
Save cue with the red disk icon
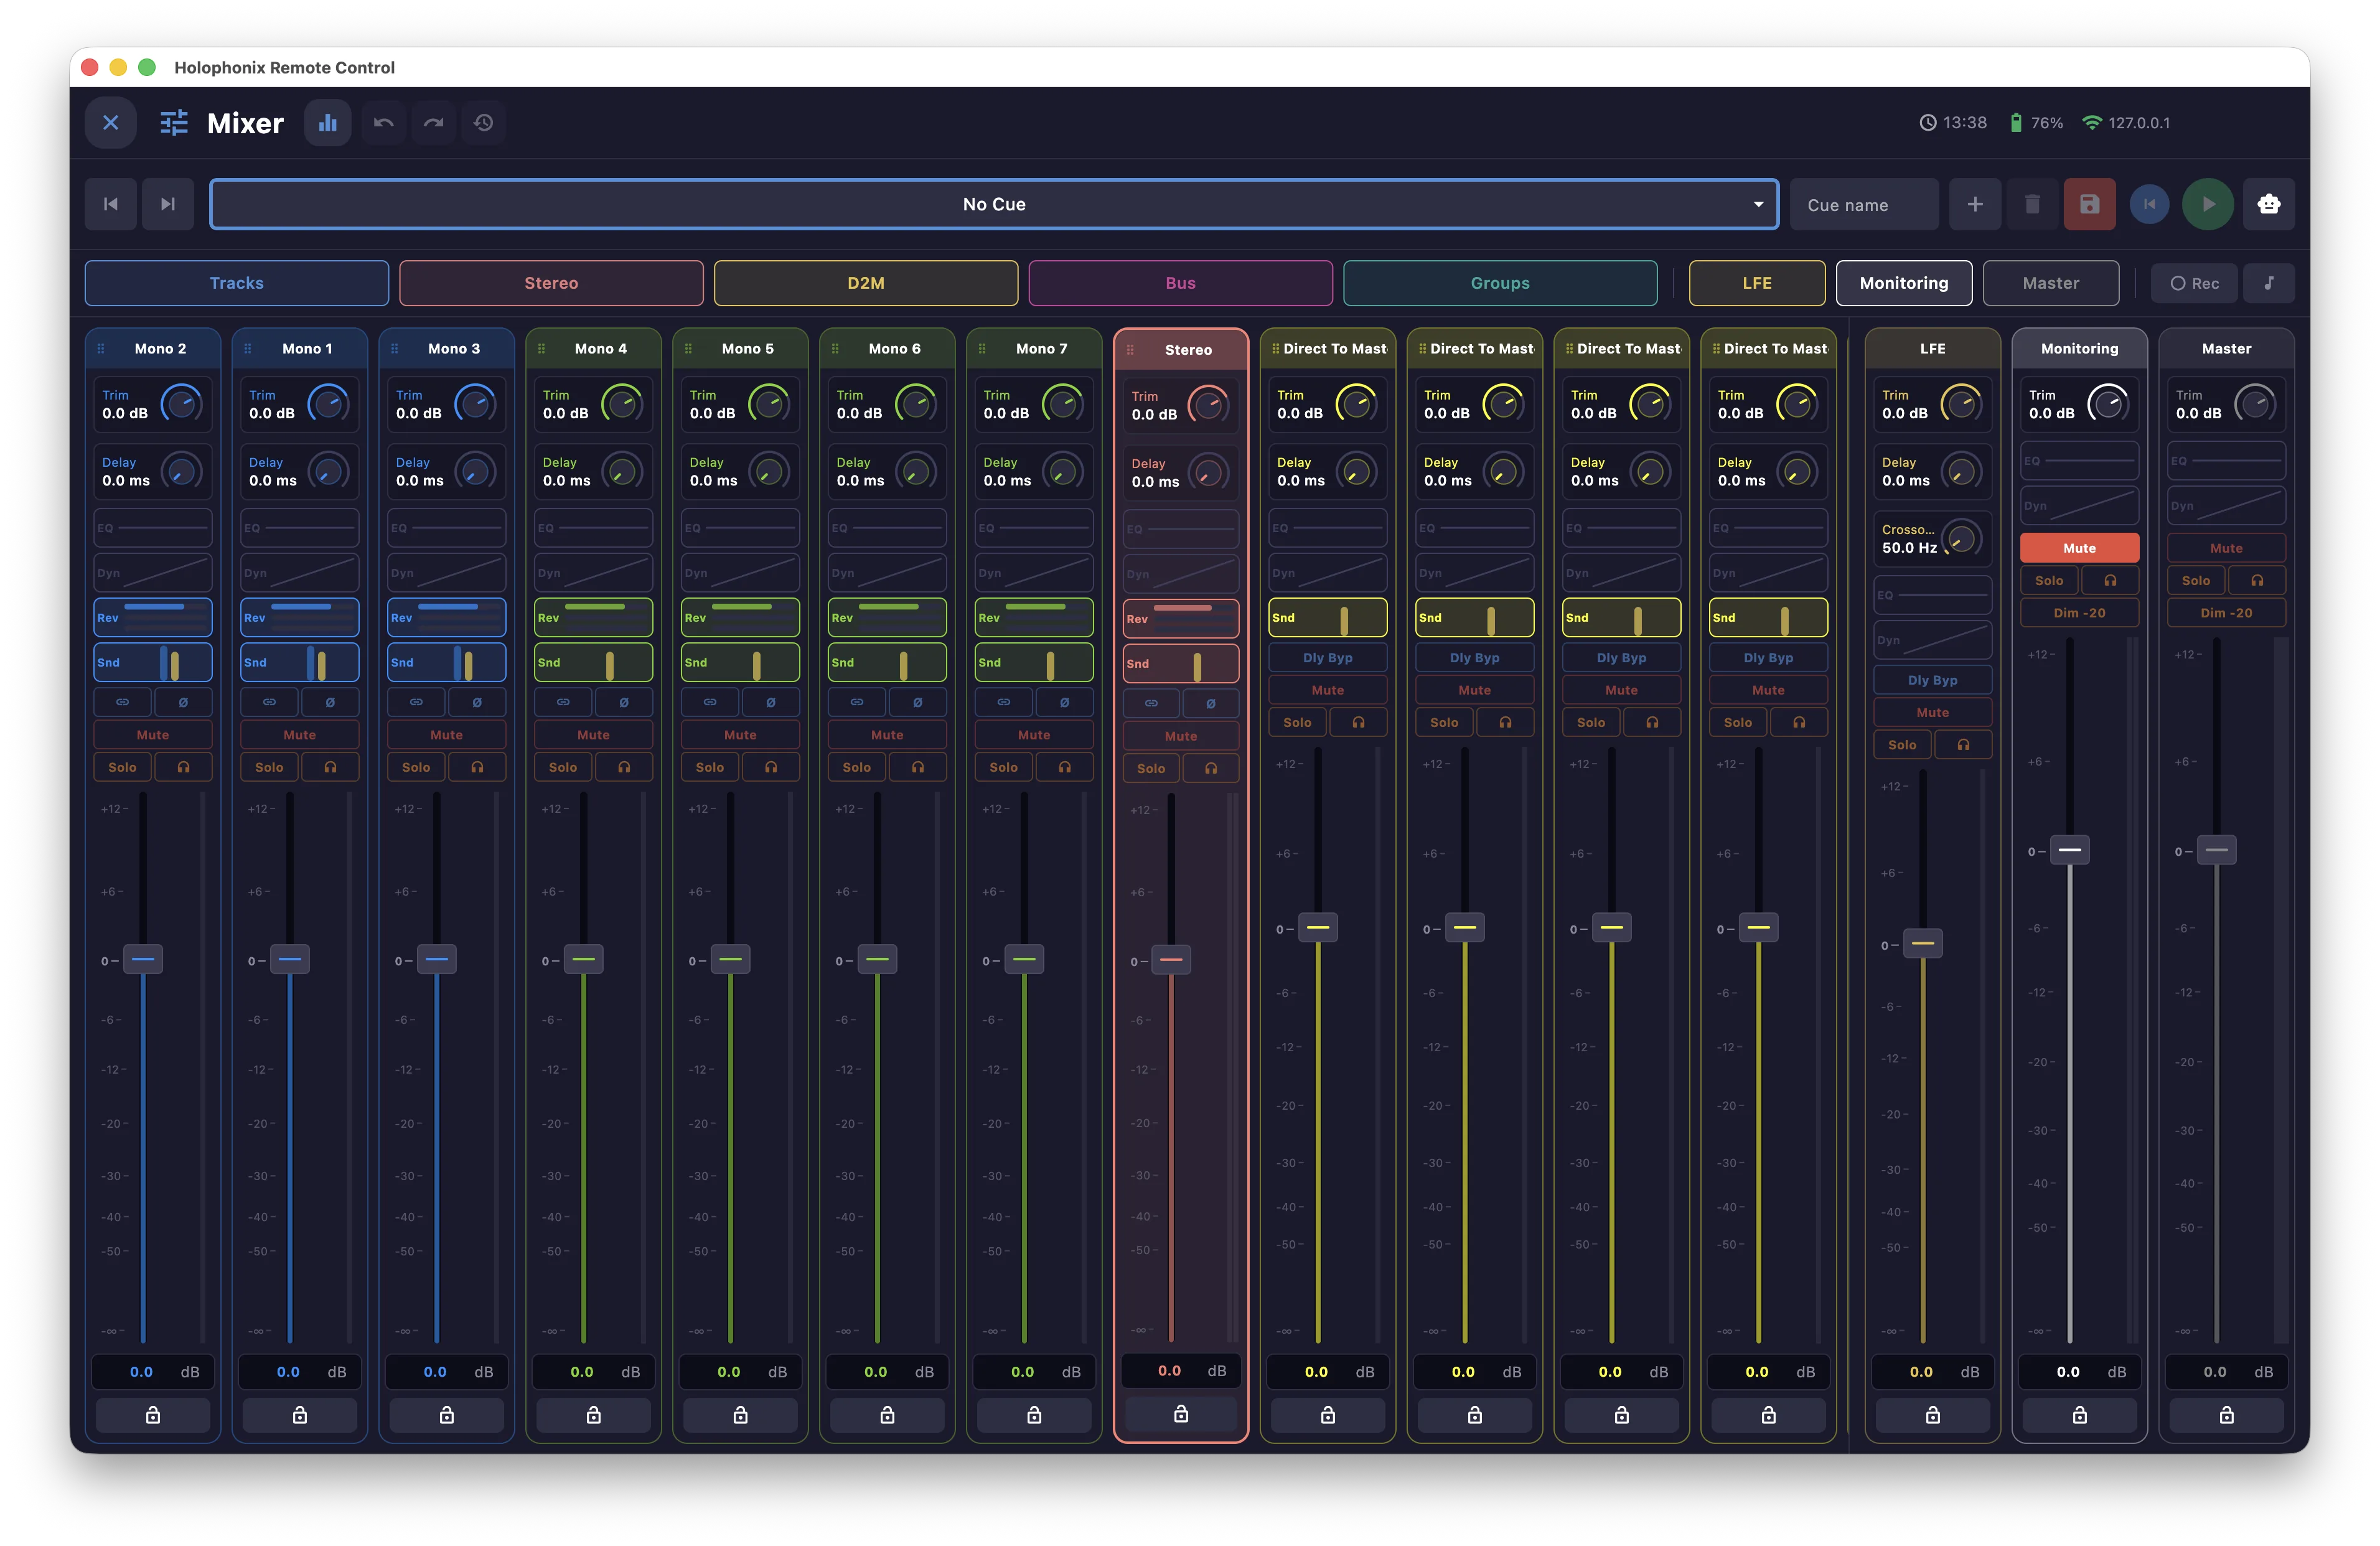point(2090,204)
